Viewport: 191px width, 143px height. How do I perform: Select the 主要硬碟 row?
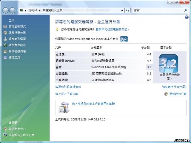pos(104,80)
